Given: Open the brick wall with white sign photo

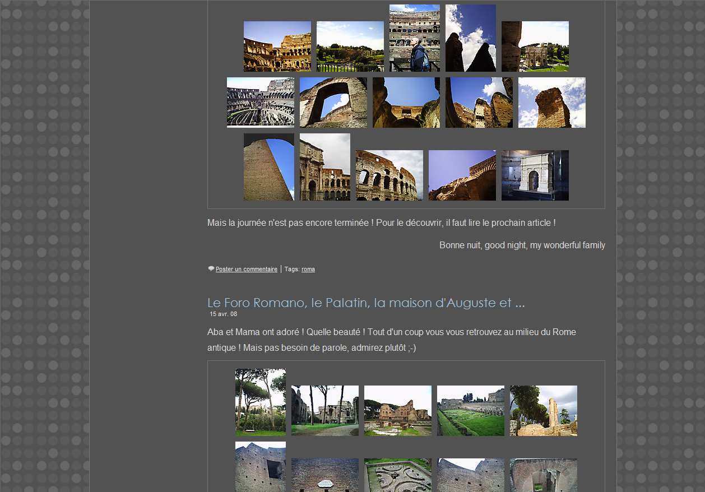Looking at the screenshot, I should [324, 475].
